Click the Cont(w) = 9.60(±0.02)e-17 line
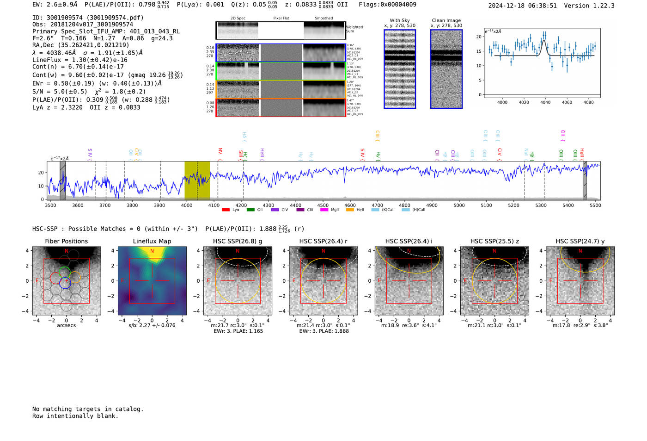 108,75
